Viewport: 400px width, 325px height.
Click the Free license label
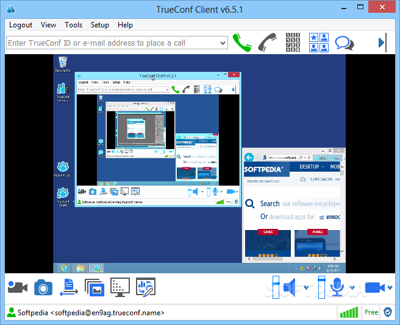click(x=371, y=312)
